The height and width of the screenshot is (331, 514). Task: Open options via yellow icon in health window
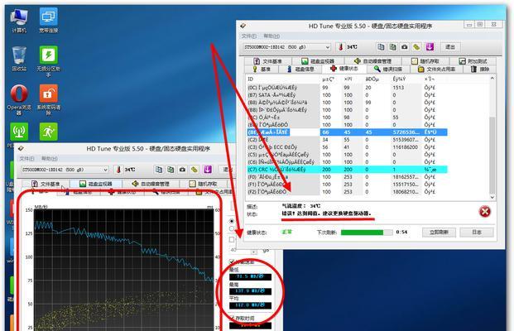tap(416, 47)
